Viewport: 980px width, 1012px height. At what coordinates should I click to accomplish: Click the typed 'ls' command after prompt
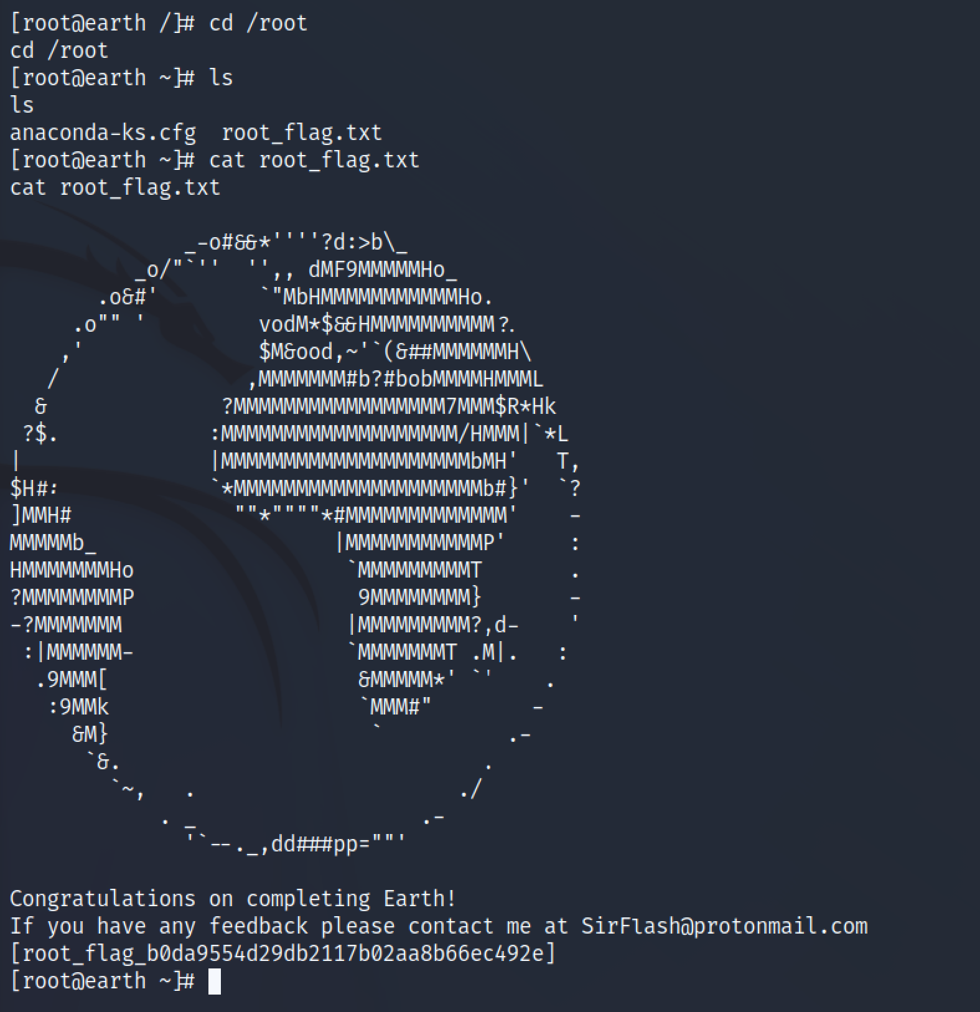[x=221, y=78]
